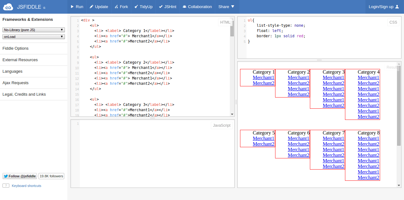Viewport: 404px width, 200px height.
Task: Click the Update wrench icon
Action: pos(91,6)
